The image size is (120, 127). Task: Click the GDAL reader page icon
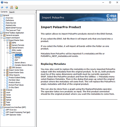coord(10,50)
